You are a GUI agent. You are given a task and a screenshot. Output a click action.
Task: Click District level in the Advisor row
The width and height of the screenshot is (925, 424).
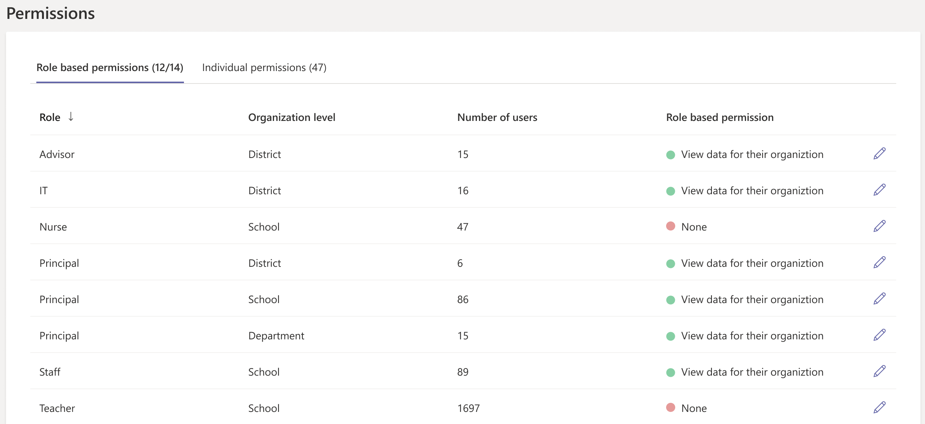tap(265, 155)
